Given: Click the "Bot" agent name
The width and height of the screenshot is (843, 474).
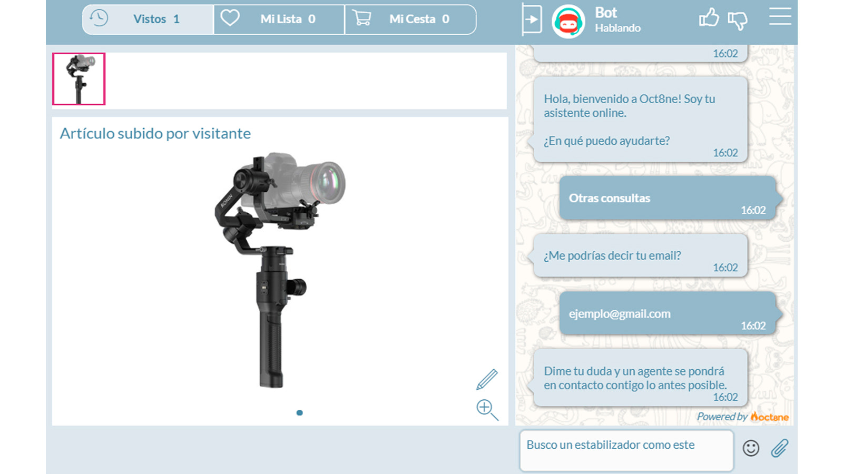Looking at the screenshot, I should (606, 13).
